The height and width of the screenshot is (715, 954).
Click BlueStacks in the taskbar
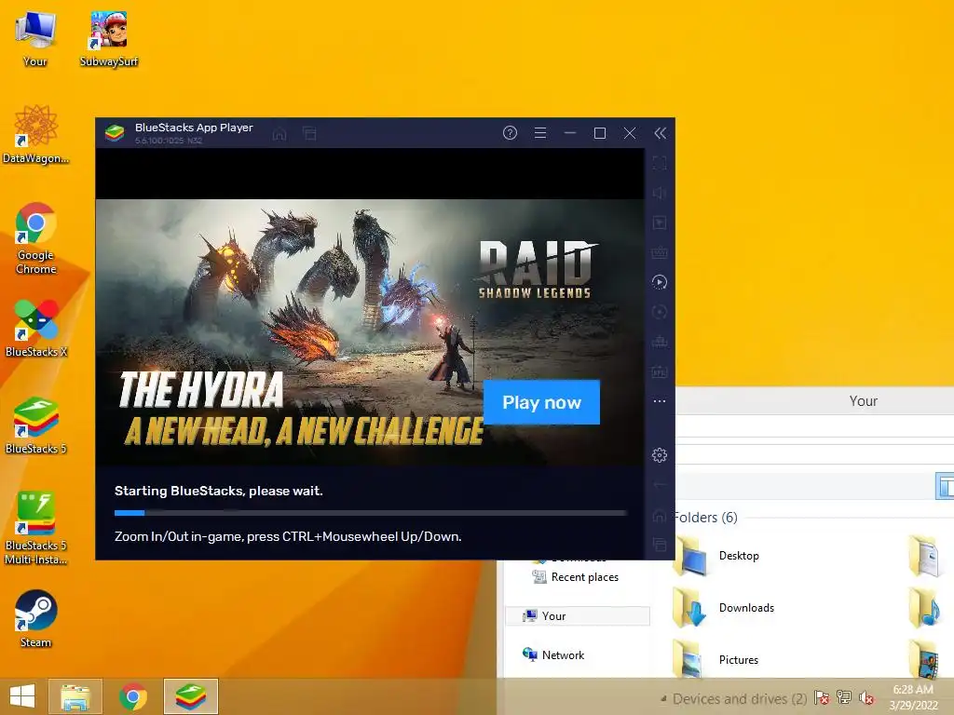point(190,696)
